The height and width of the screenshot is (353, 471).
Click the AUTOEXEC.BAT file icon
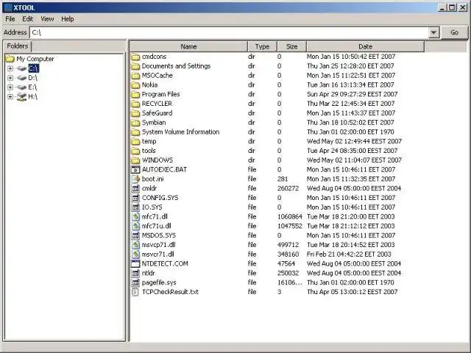(x=135, y=170)
